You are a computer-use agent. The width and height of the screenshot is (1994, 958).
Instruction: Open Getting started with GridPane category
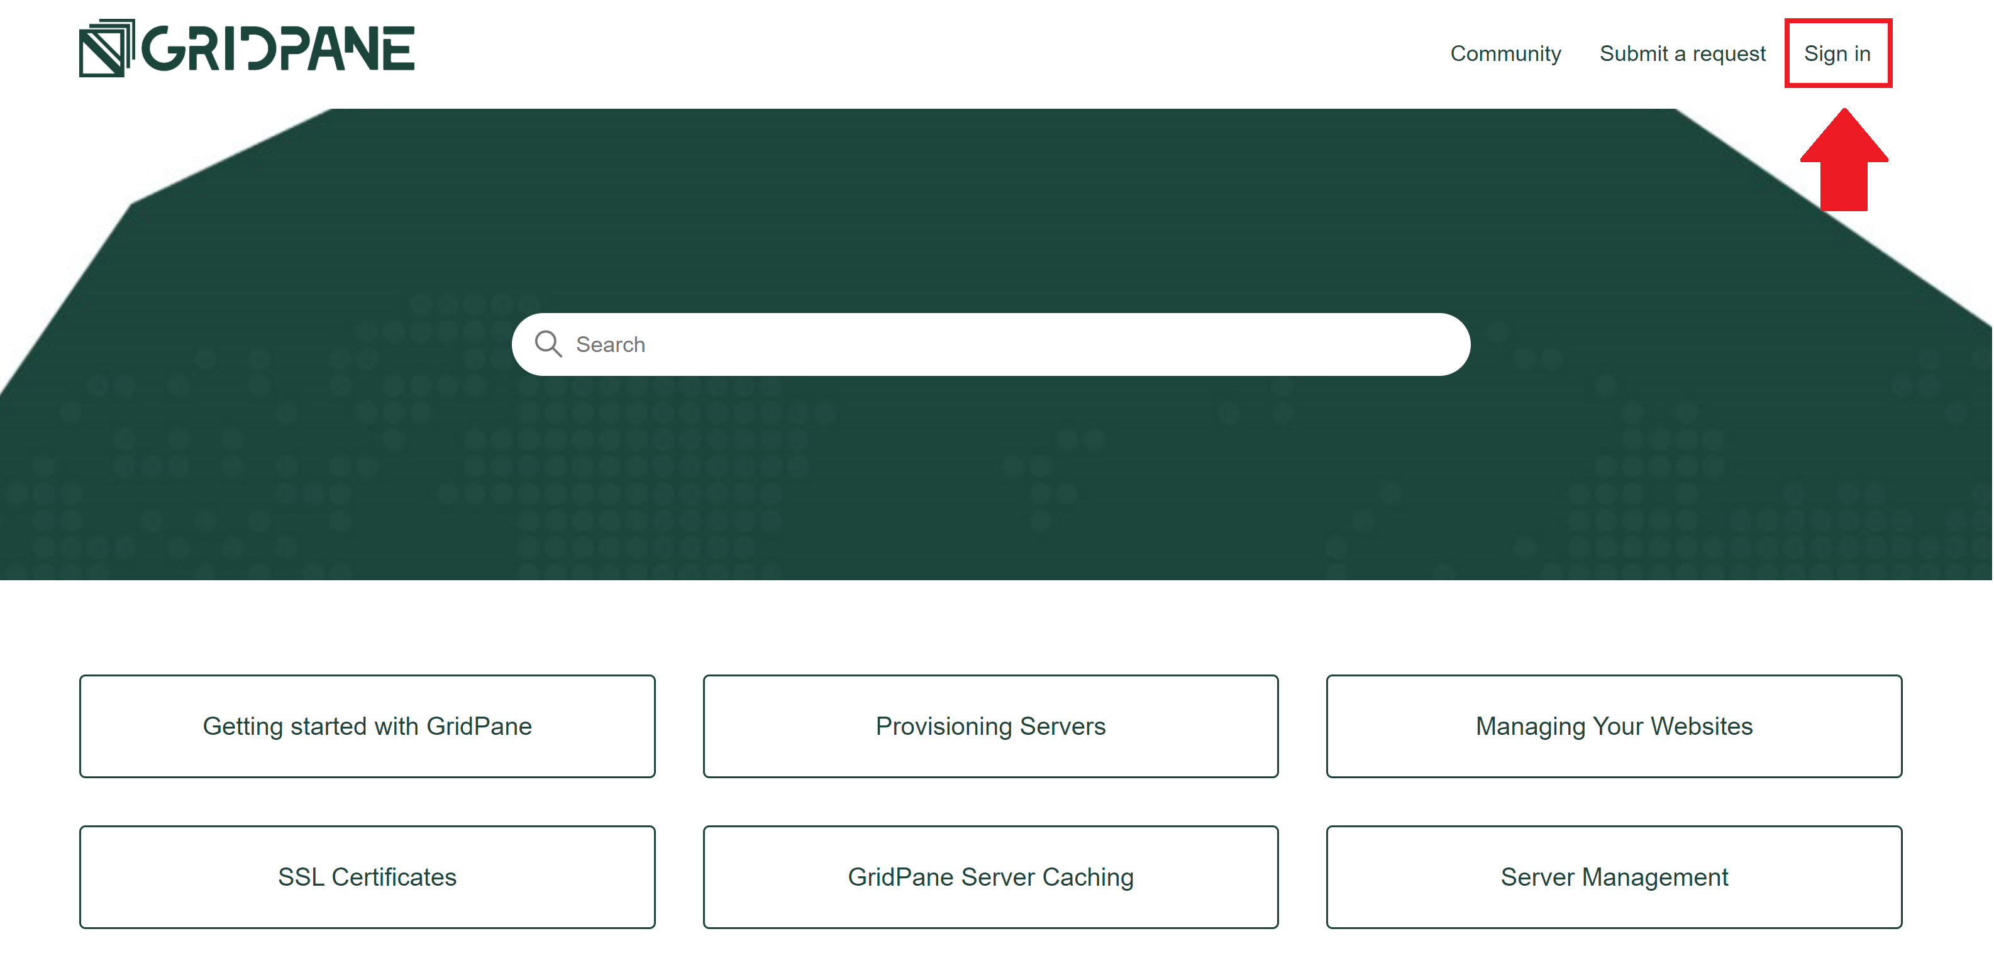tap(367, 726)
